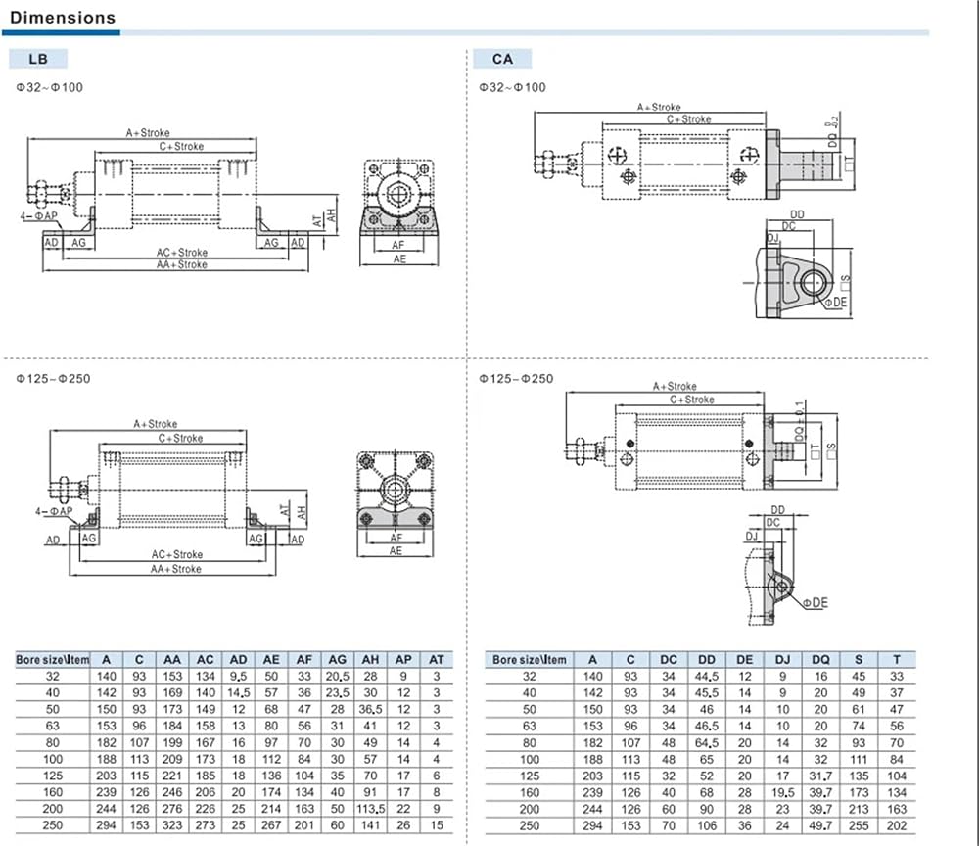Click the "31.7" DQ value for bore 125
The image size is (979, 846).
pyautogui.click(x=821, y=775)
